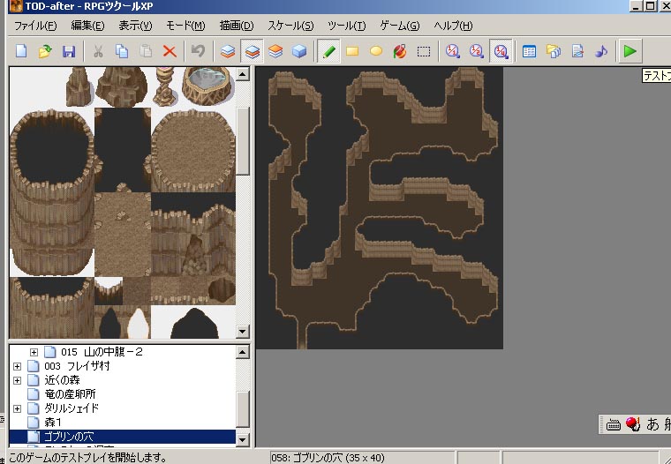Open the Sound Test music note icon
The width and height of the screenshot is (671, 464).
click(601, 51)
